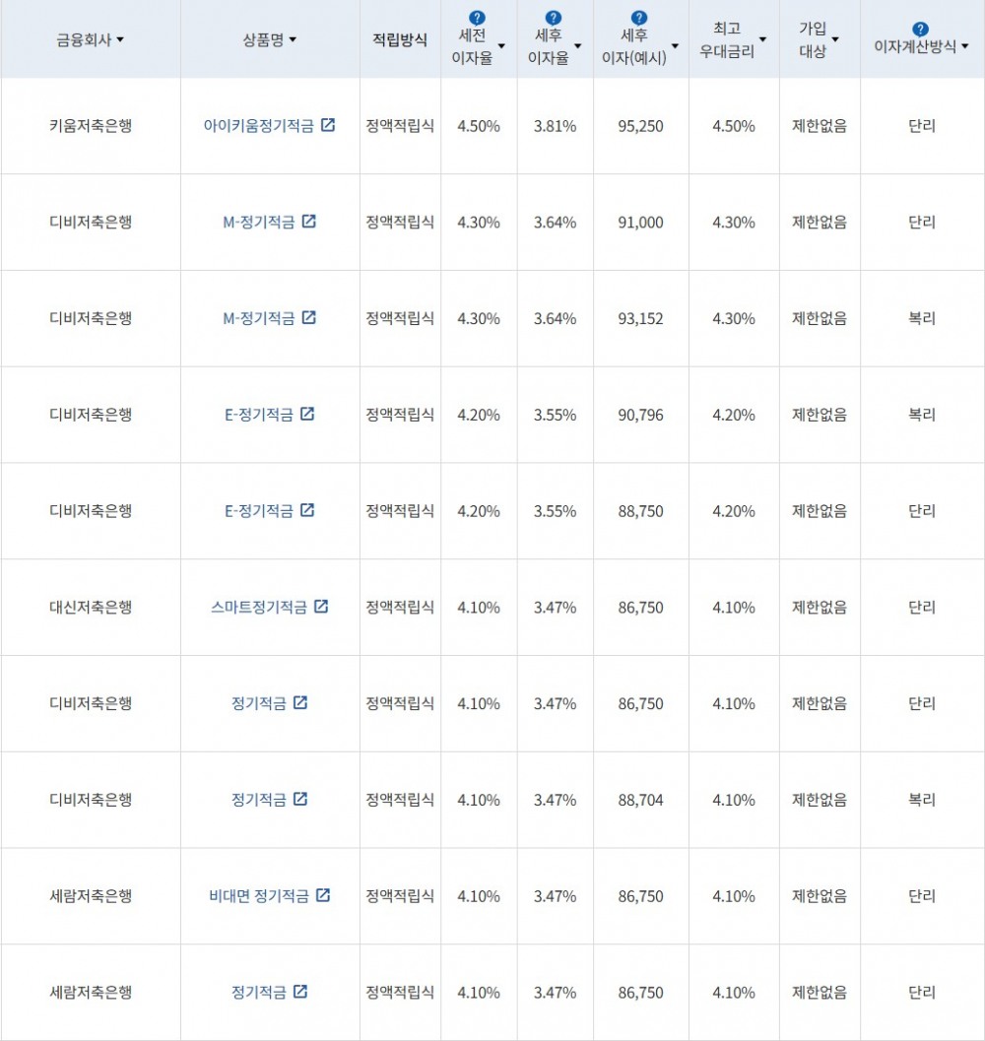
Task: Click external link icon beside first M-정기적금
Action: (309, 222)
